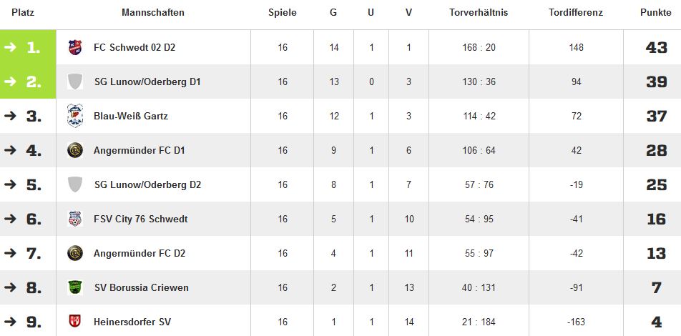This screenshot has height=336, width=681.
Task: Click the FC Schwedt 02 D2 club crest
Action: (x=75, y=47)
